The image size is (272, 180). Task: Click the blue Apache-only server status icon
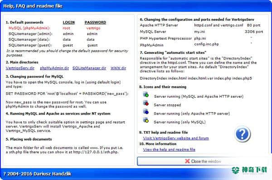pyautogui.click(x=146, y=112)
